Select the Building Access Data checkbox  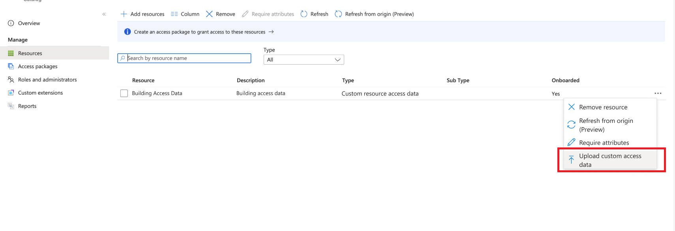coord(124,93)
